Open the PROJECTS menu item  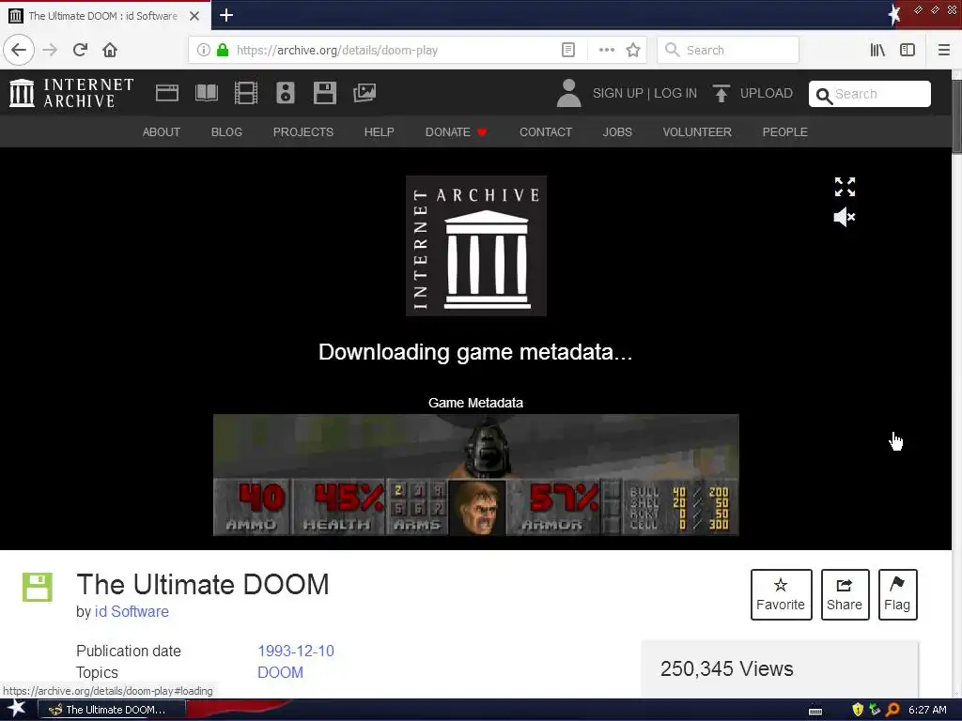pyautogui.click(x=303, y=131)
